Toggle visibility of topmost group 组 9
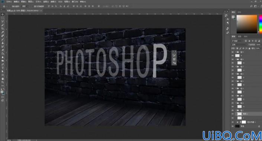 (x=233, y=52)
